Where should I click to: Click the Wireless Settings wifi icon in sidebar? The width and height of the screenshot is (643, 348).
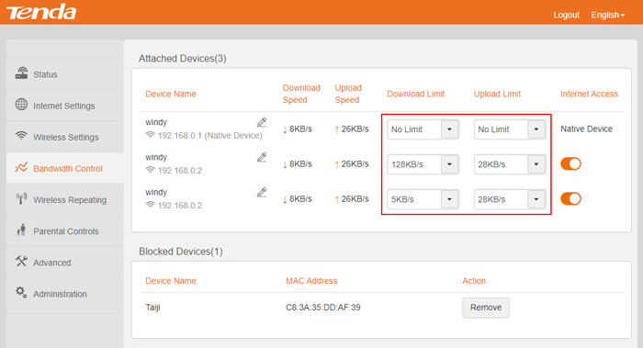point(21,135)
